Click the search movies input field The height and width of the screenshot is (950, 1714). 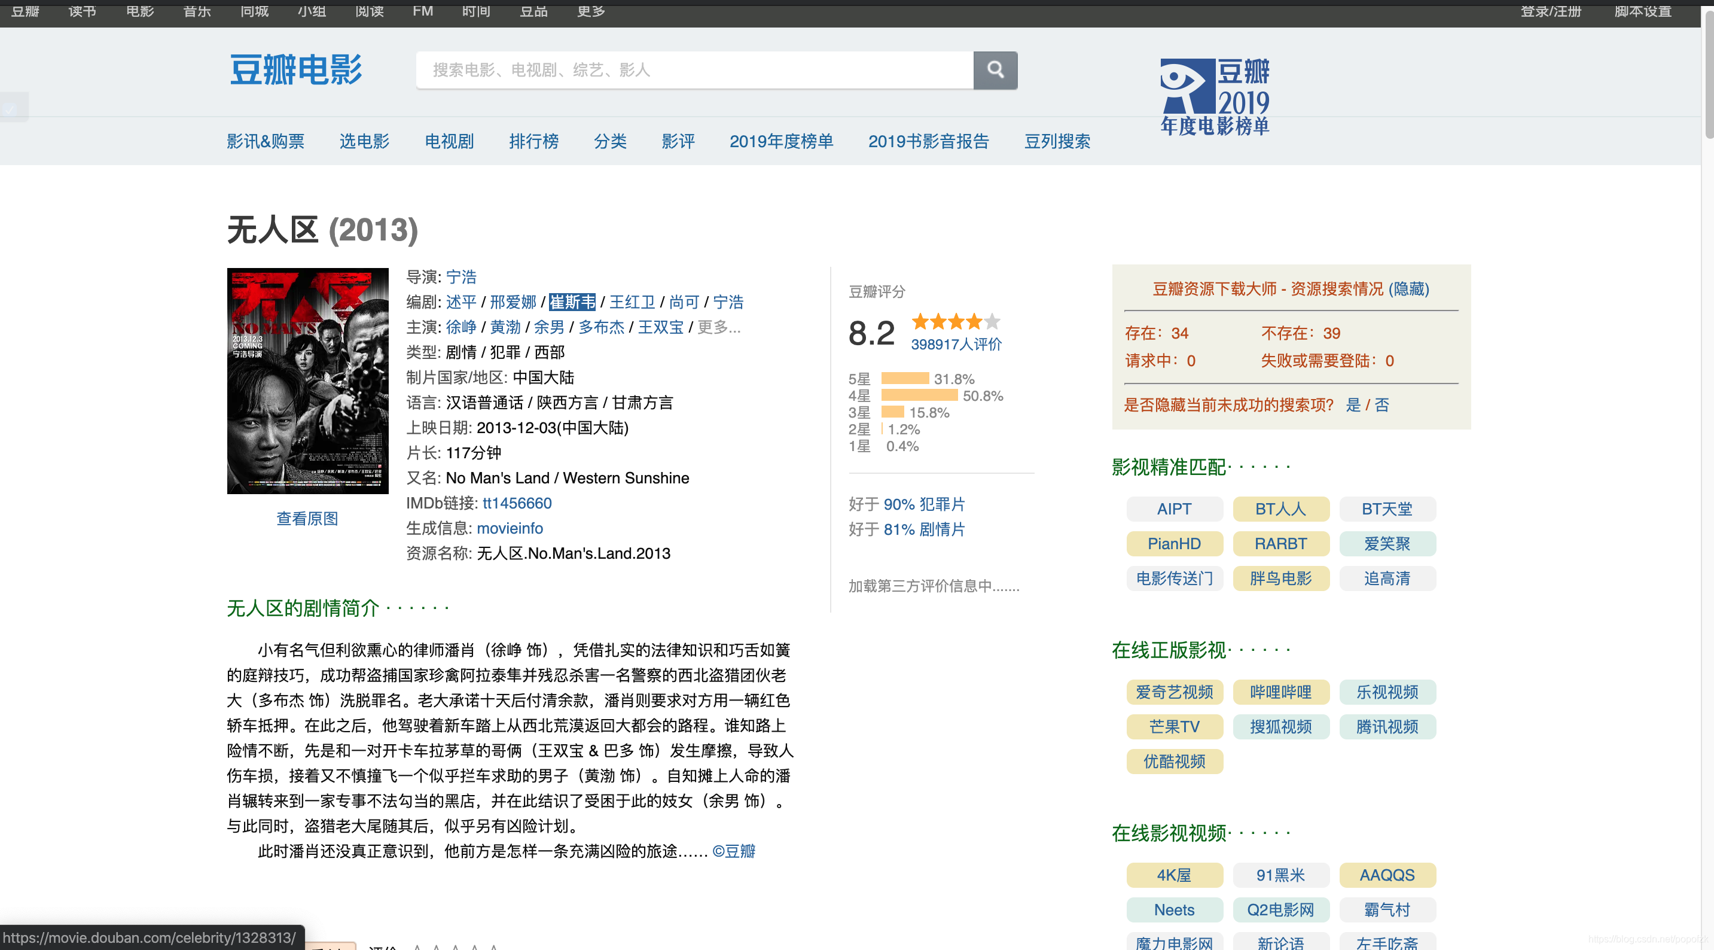pos(694,69)
